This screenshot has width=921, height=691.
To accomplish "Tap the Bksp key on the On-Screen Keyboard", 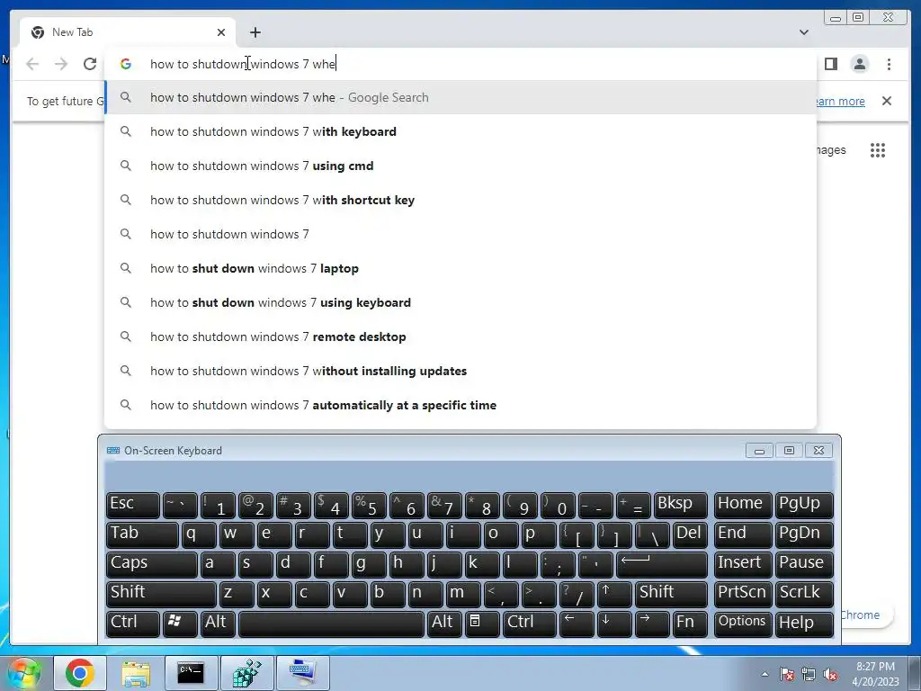I will [x=680, y=505].
